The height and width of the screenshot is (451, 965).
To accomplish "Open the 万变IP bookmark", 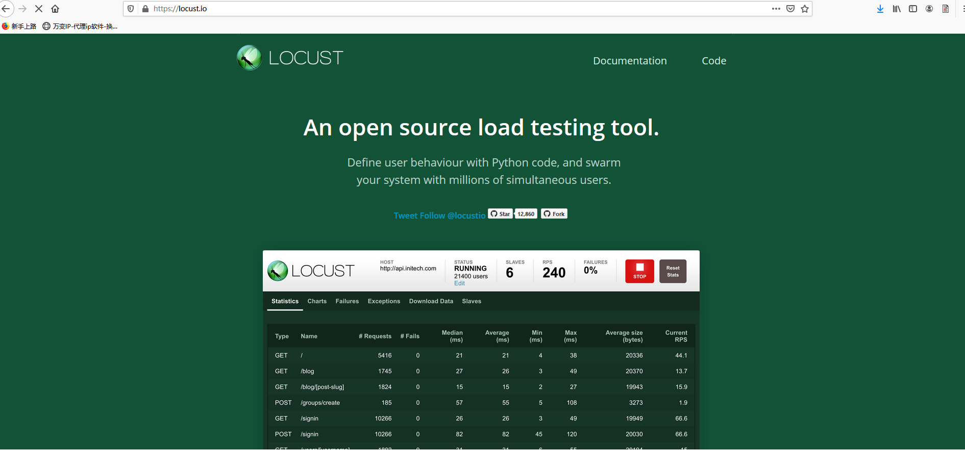I will pyautogui.click(x=80, y=26).
